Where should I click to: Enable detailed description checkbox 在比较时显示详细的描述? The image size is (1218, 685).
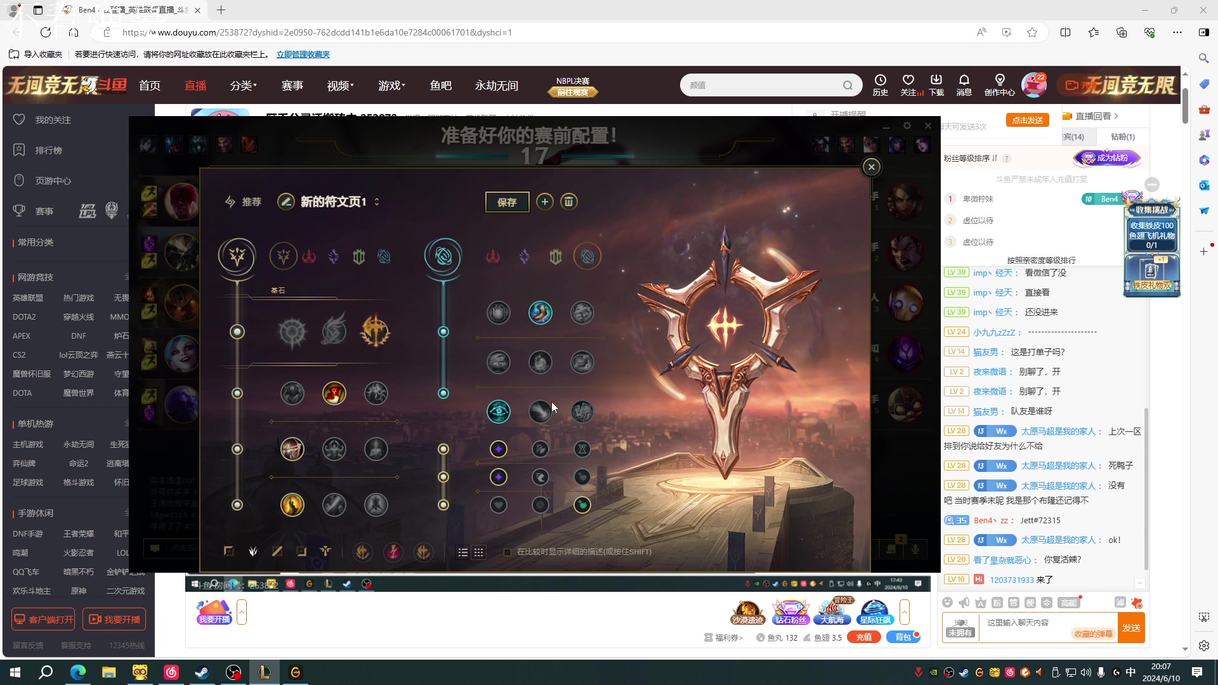click(x=507, y=552)
